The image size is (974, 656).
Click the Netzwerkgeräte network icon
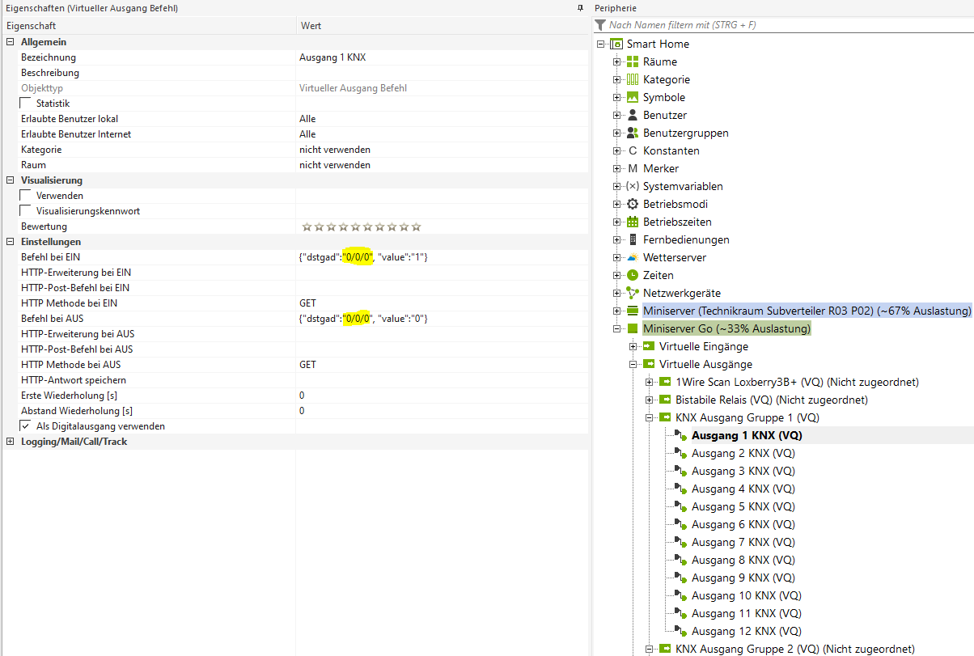click(x=633, y=293)
